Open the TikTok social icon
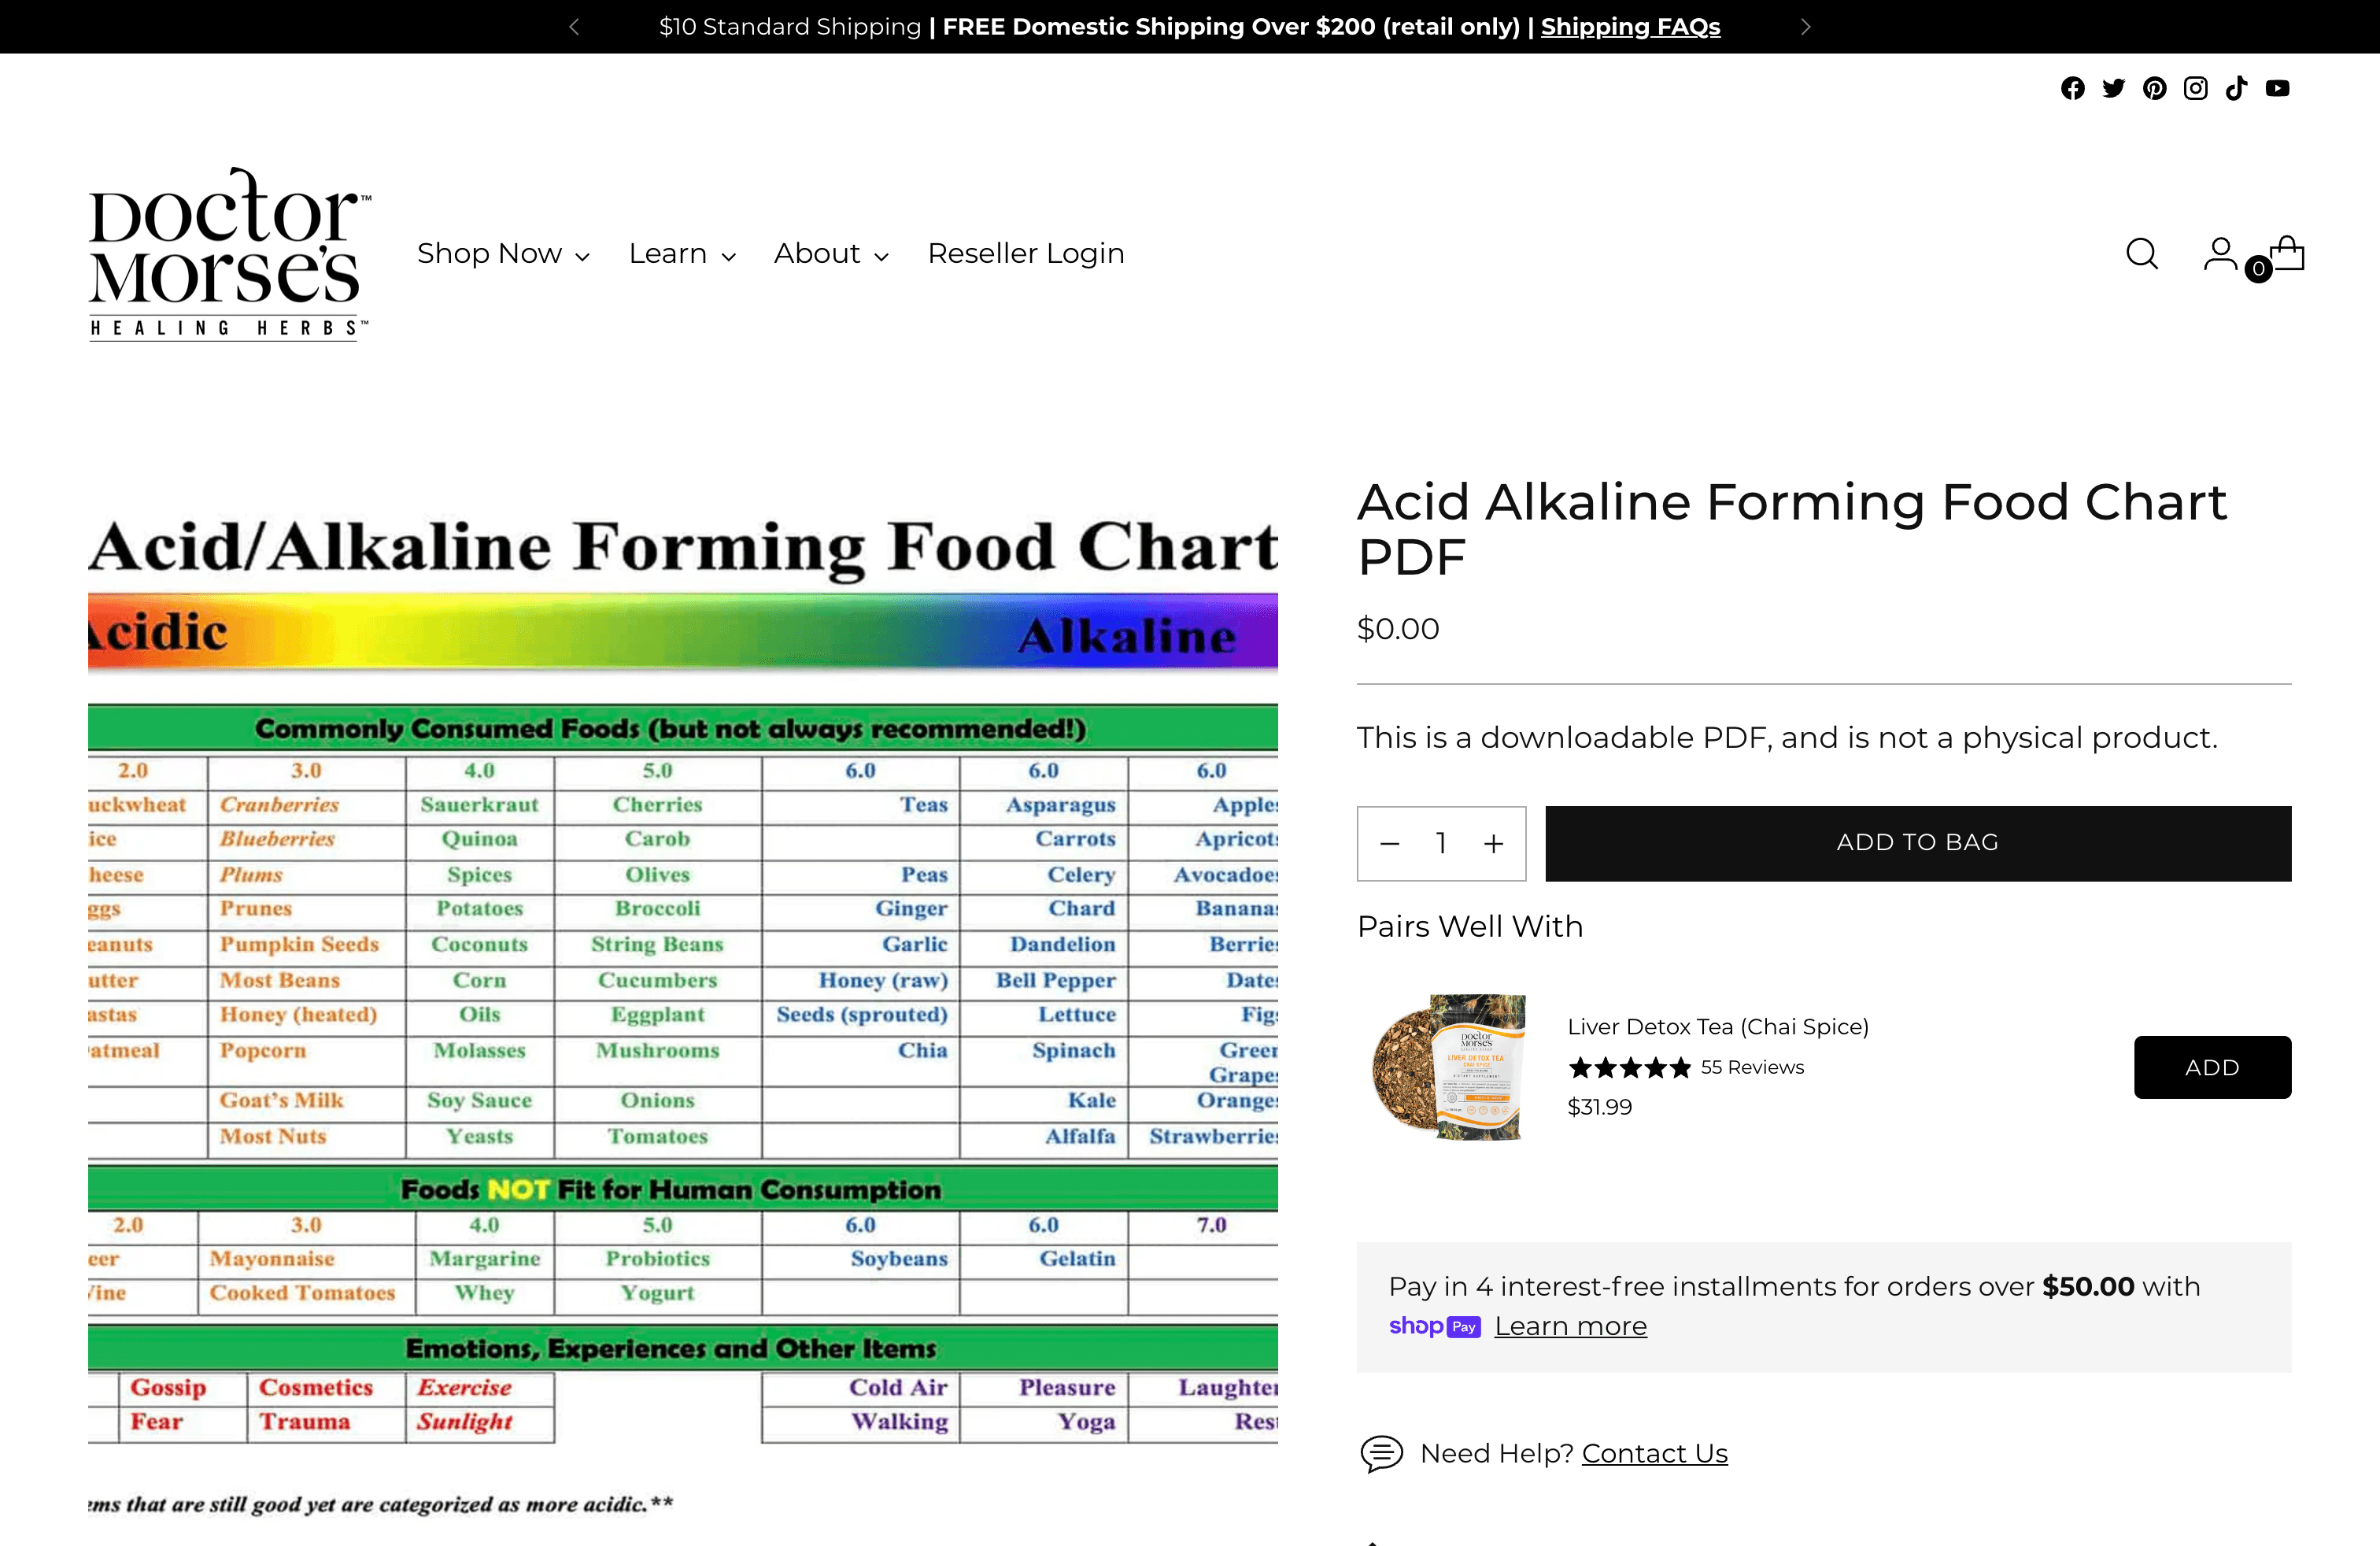Viewport: 2380px width, 1546px height. [2236, 88]
